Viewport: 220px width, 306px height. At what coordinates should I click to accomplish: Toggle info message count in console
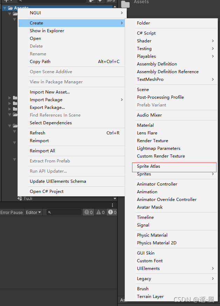(x=89, y=212)
